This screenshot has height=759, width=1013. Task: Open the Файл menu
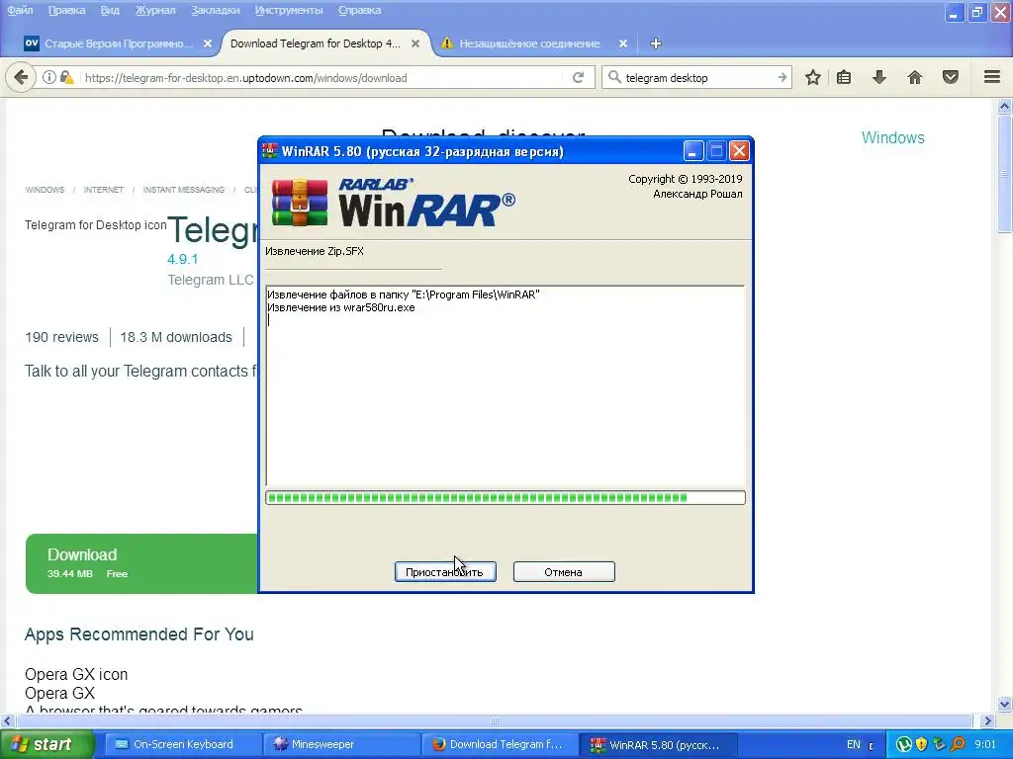20,10
